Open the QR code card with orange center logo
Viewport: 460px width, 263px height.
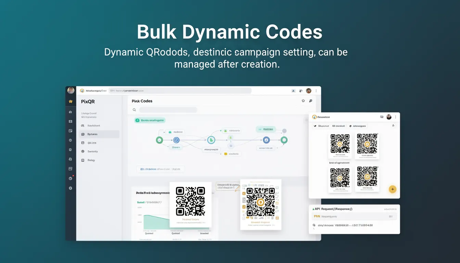tap(260, 204)
